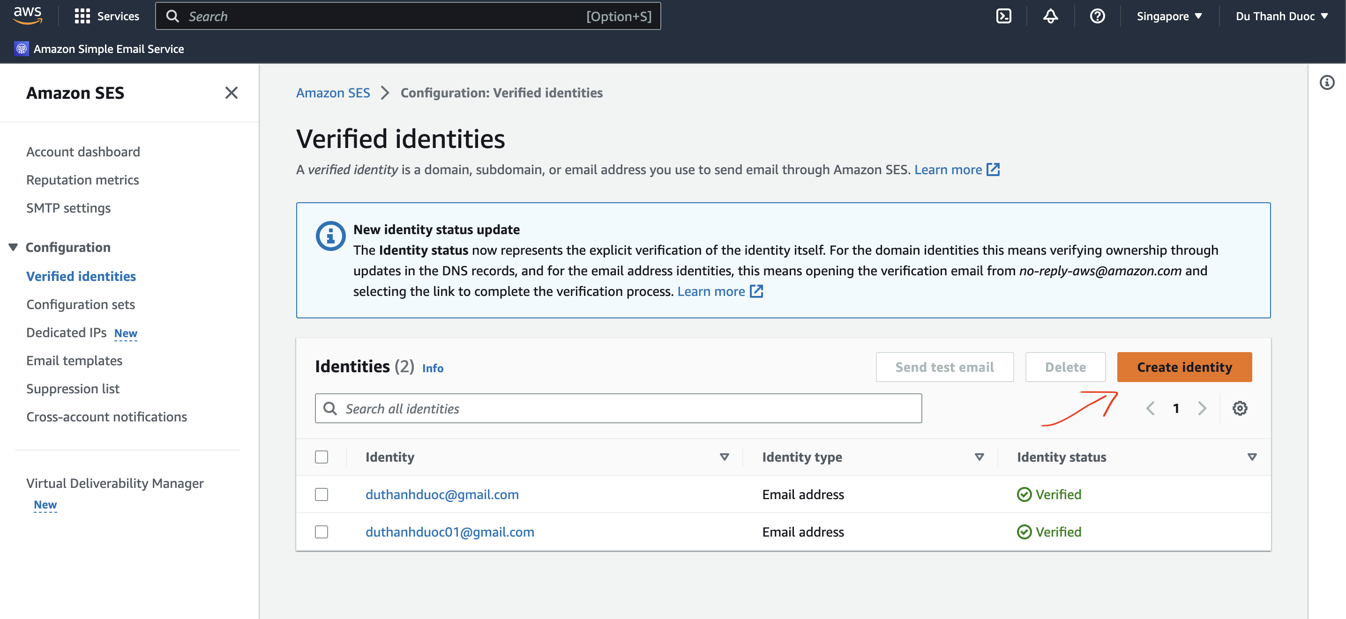Click New badge under Virtual Deliverability Manager
1346x619 pixels.
[x=45, y=504]
